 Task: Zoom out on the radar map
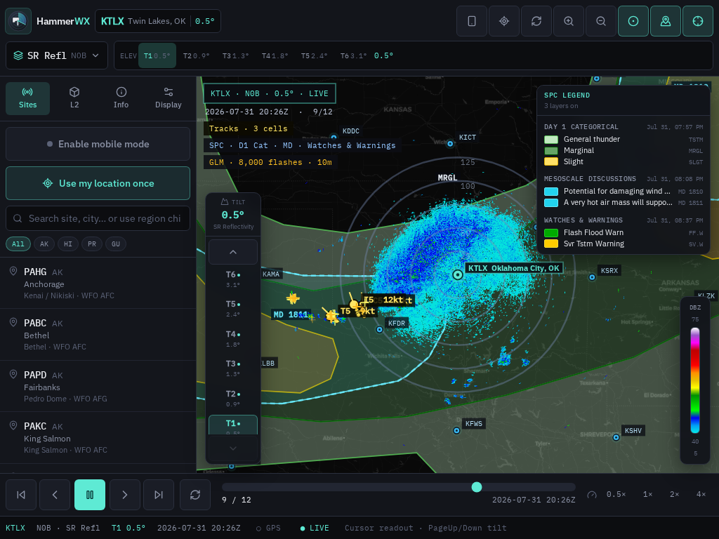click(x=601, y=21)
